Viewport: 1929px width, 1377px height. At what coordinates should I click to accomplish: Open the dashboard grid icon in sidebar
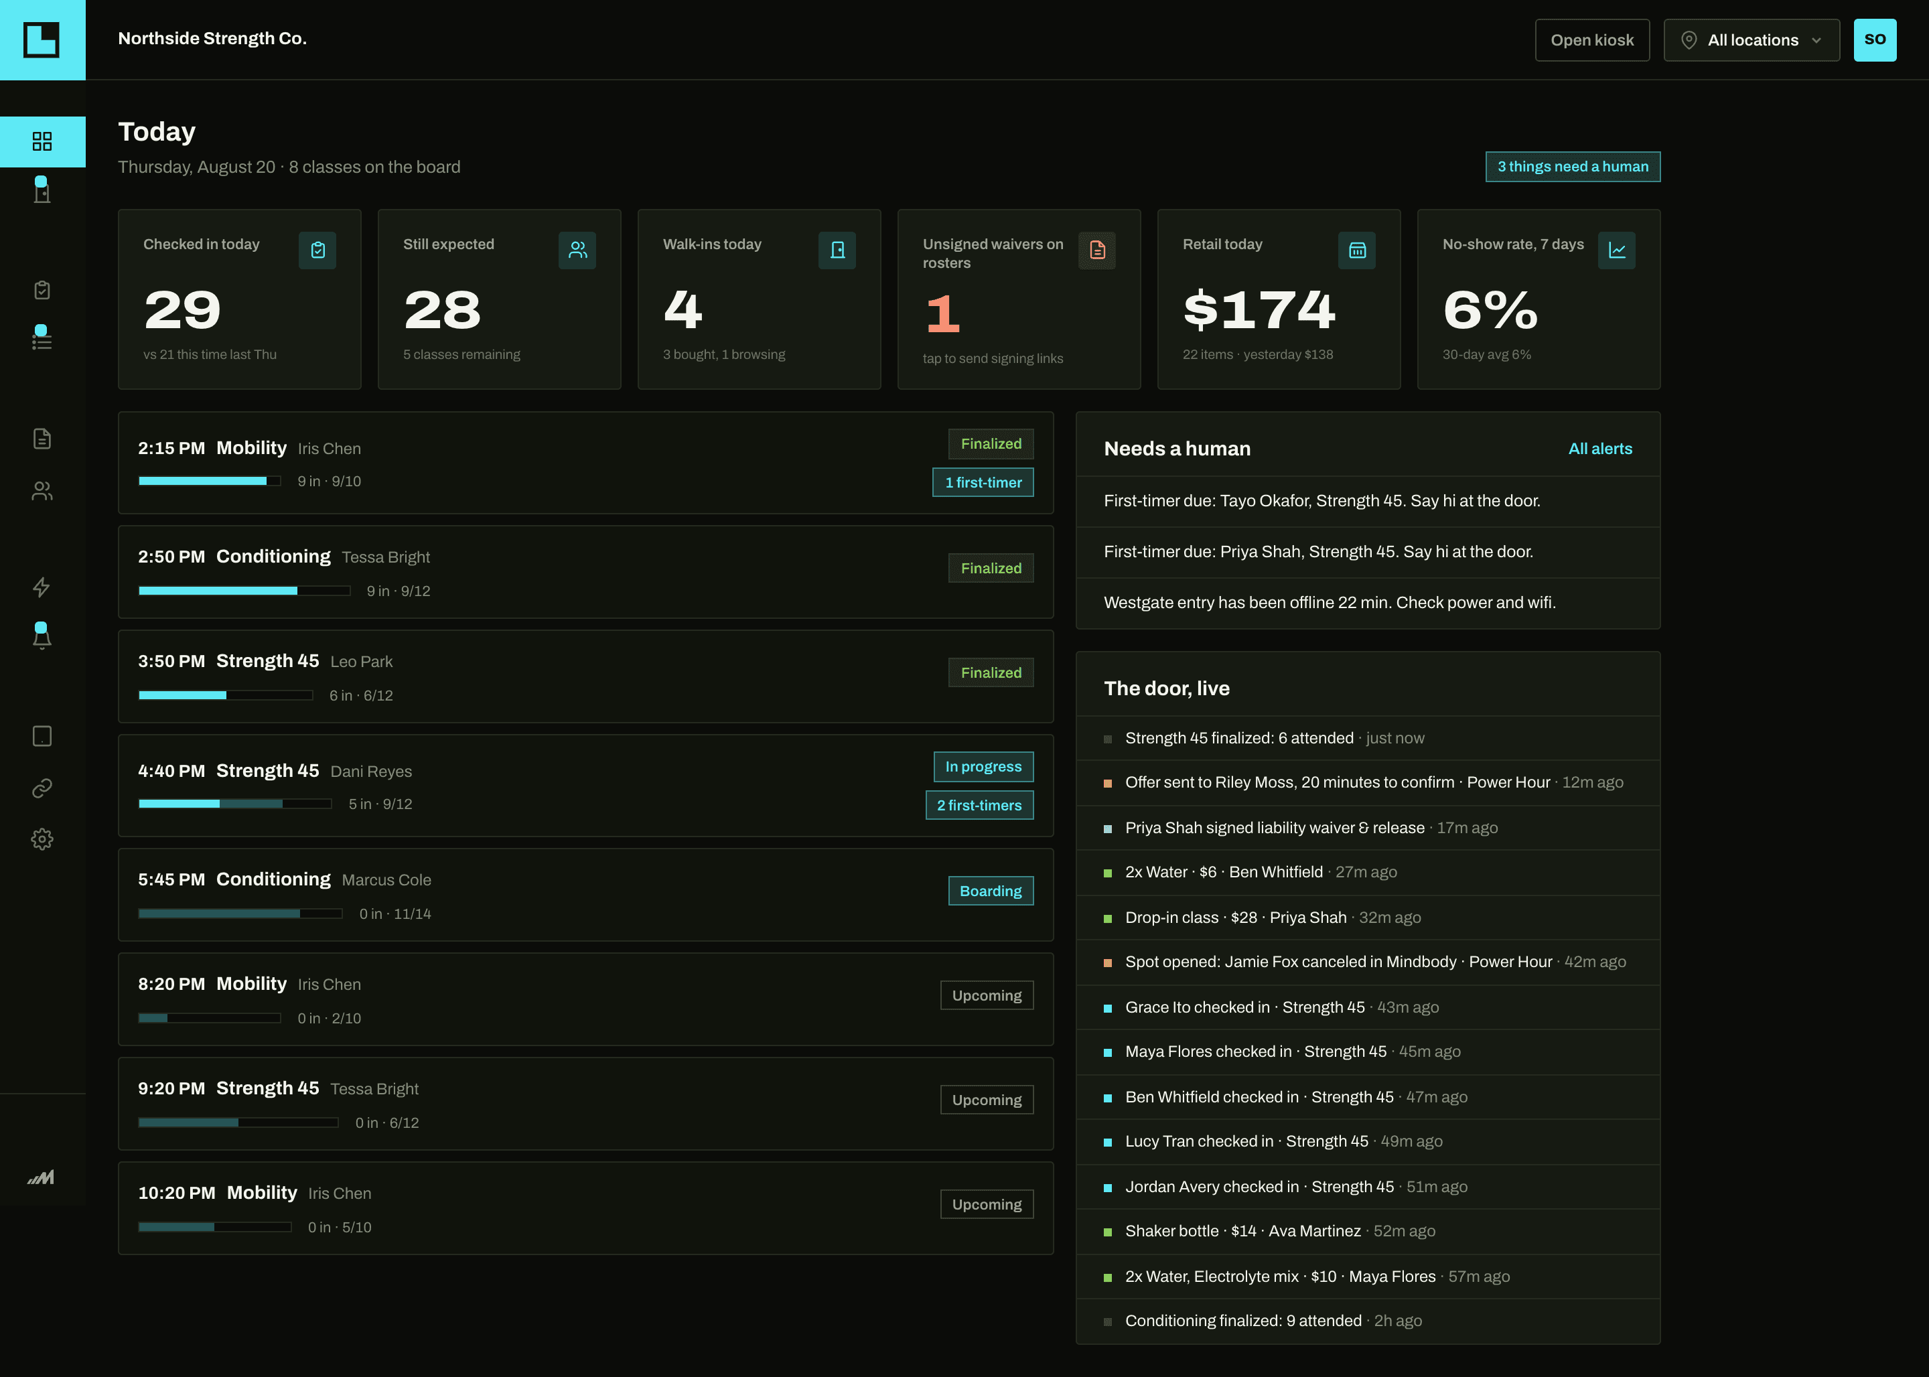42,141
